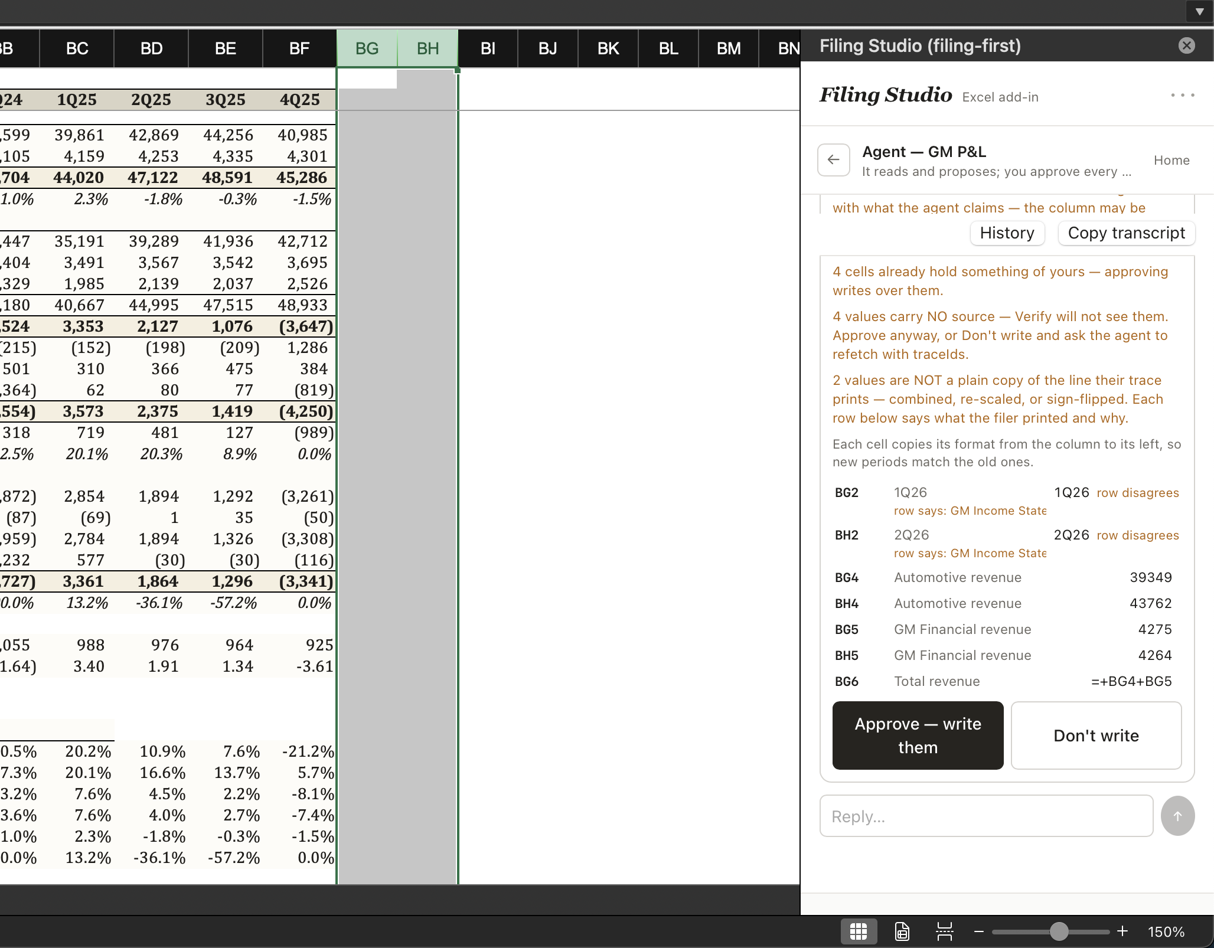
Task: Open the Filing Studio three-dot options menu
Action: point(1183,95)
